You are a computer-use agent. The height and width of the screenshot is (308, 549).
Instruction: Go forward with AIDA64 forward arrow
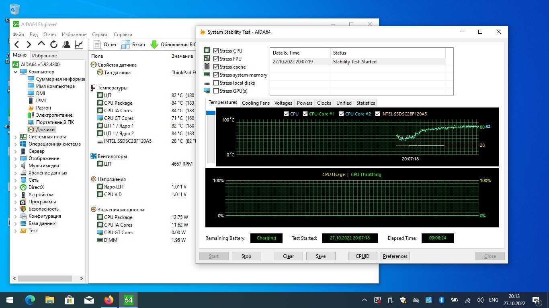pos(29,45)
